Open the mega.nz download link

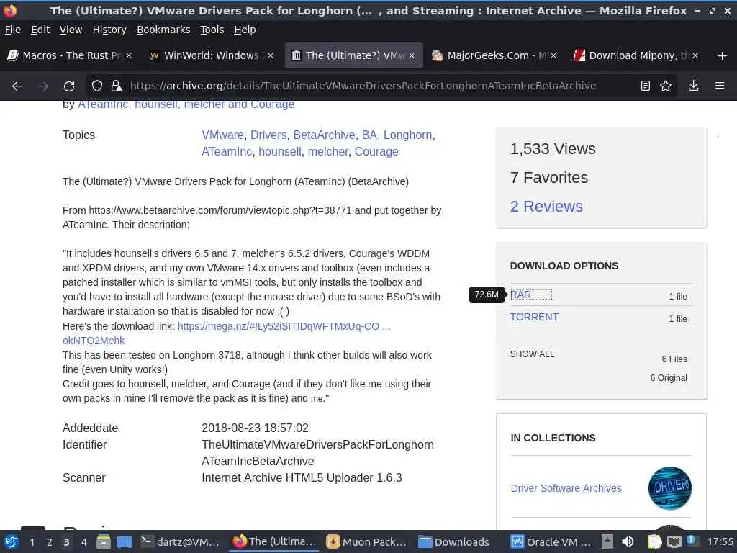(284, 326)
